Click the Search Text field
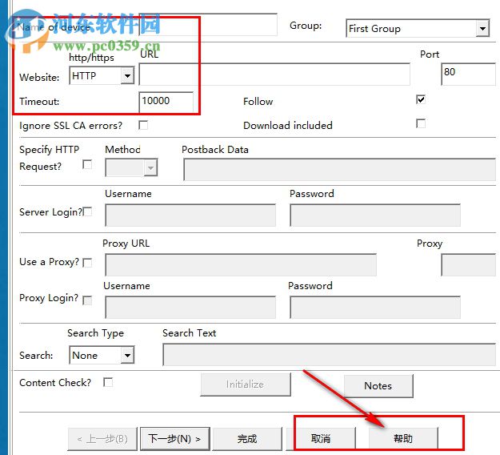The height and width of the screenshot is (455, 500). [330, 354]
